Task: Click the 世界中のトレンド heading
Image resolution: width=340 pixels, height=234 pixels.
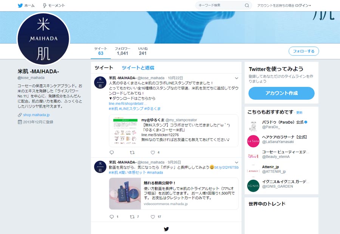Action: [267, 204]
